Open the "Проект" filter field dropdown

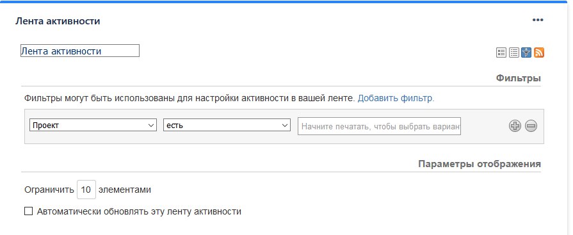(x=93, y=125)
